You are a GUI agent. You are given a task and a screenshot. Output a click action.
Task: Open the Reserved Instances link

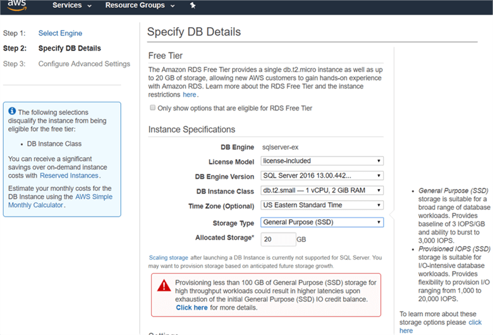coord(69,176)
